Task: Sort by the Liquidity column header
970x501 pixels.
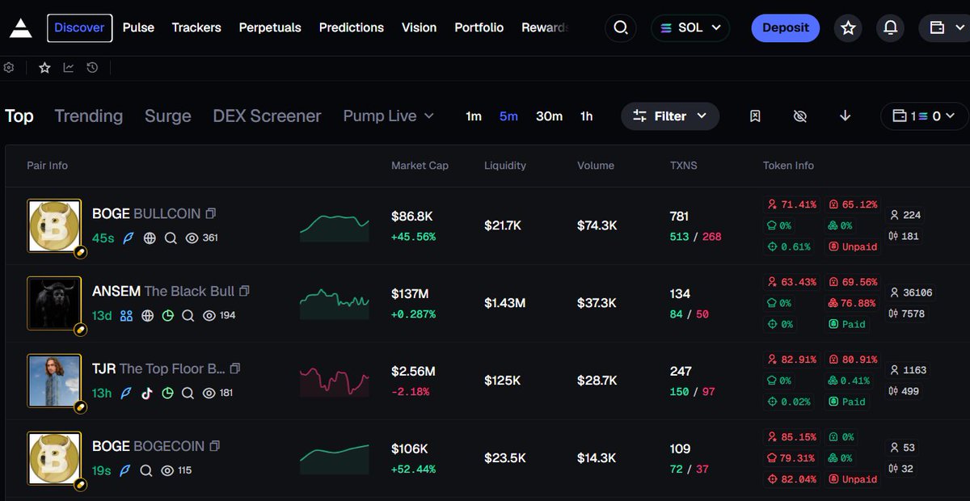Action: [505, 166]
